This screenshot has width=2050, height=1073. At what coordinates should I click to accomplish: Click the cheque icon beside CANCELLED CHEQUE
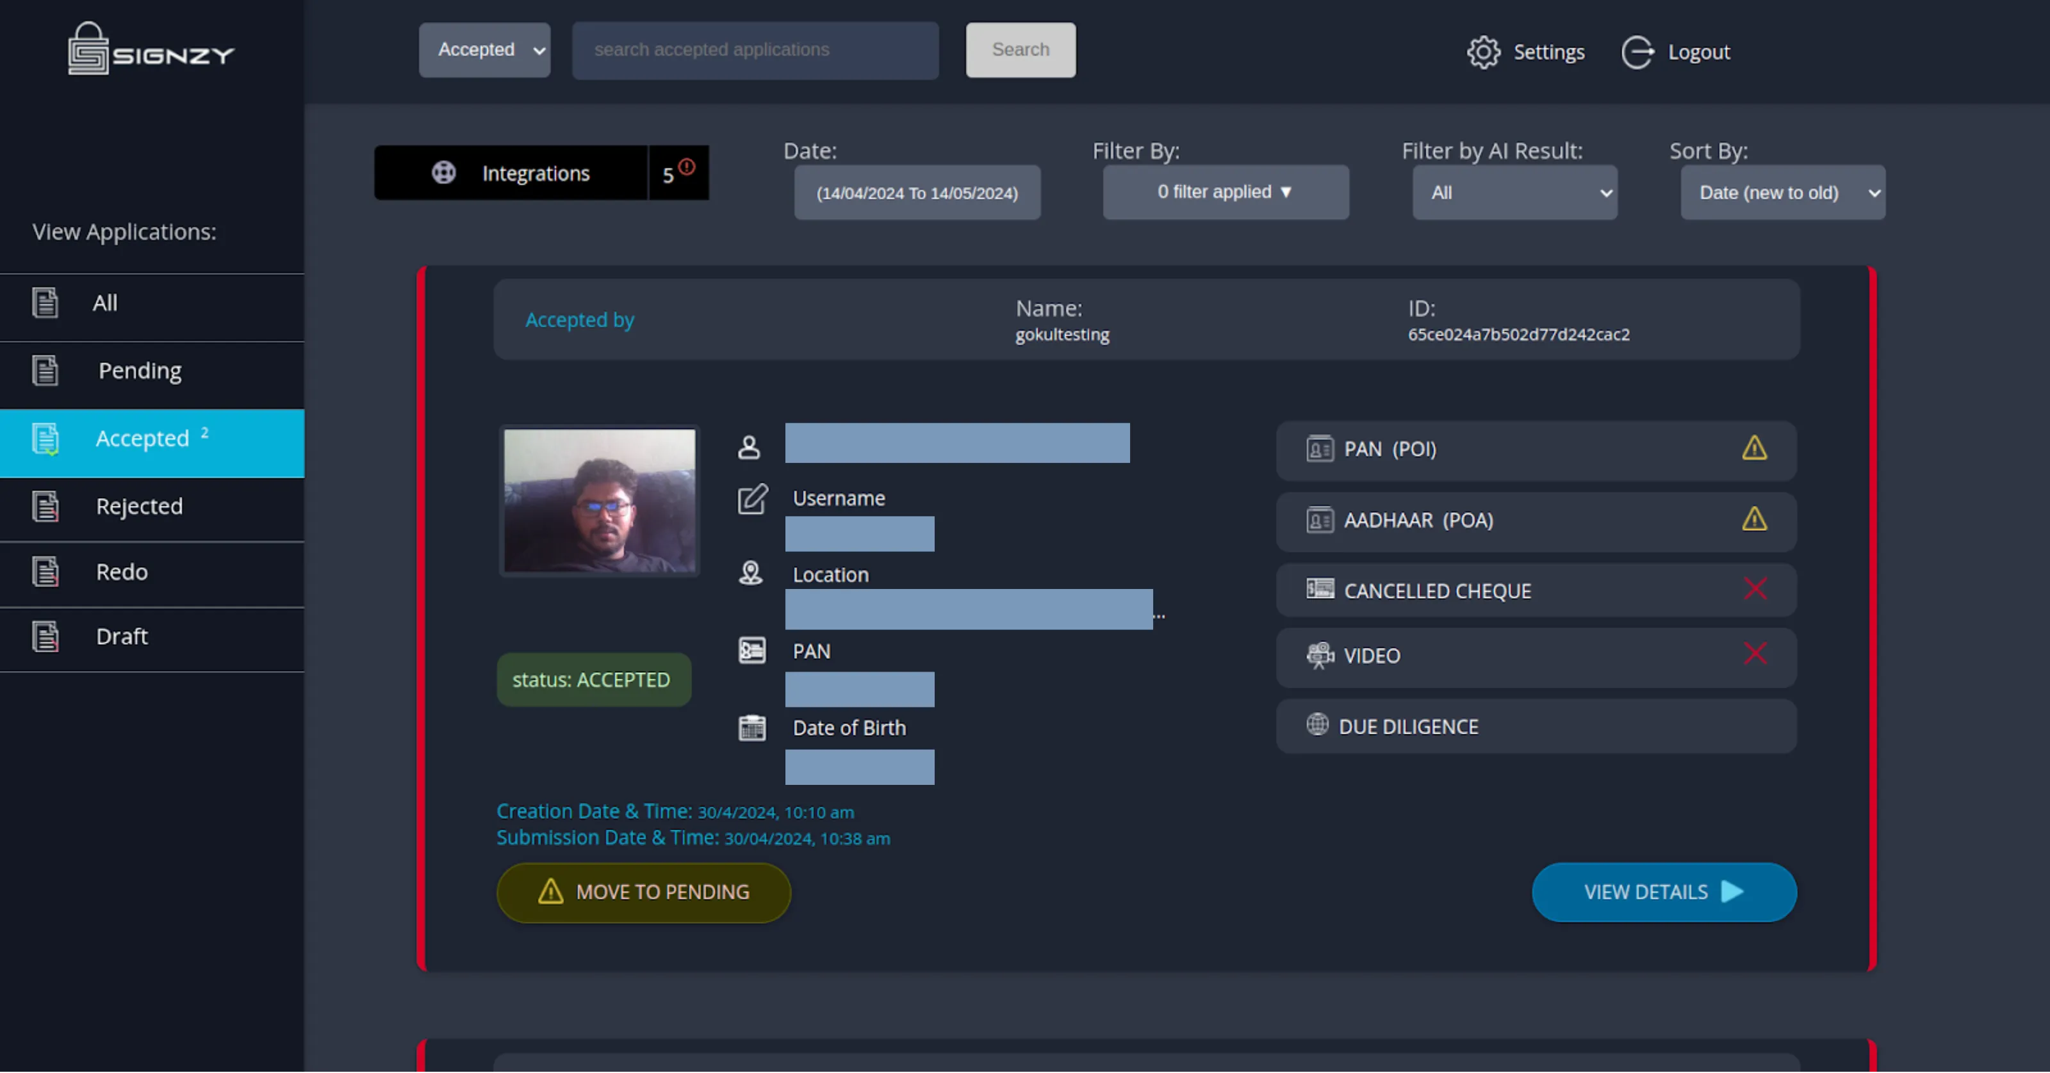(x=1320, y=590)
